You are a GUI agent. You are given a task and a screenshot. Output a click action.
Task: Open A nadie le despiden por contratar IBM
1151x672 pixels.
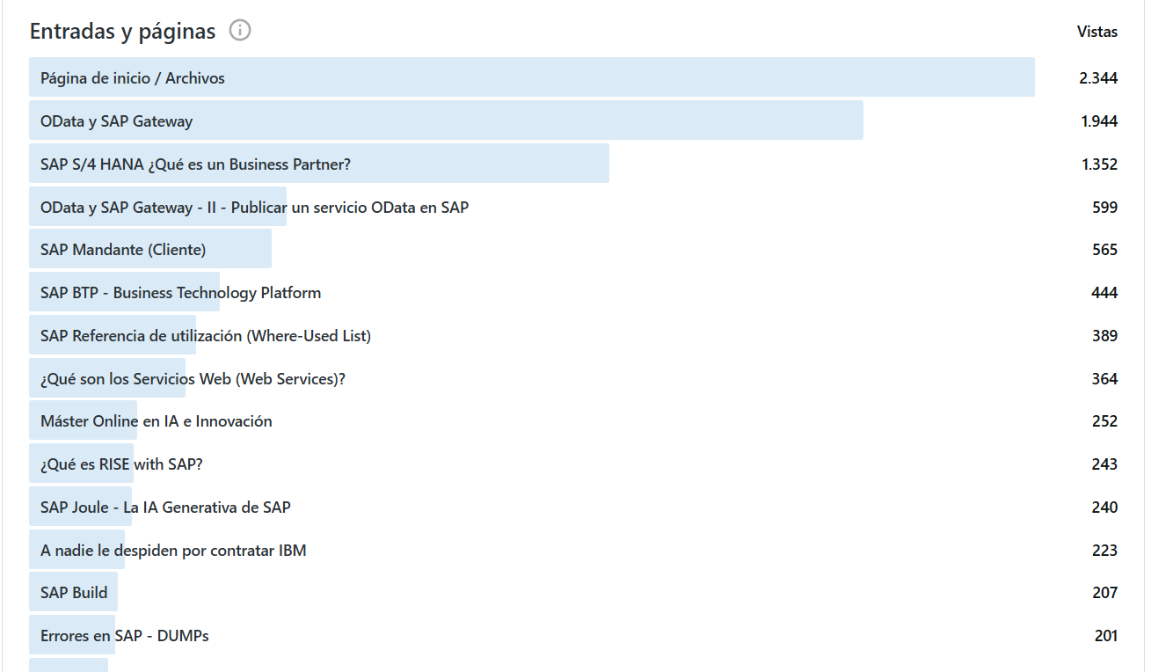(x=173, y=551)
